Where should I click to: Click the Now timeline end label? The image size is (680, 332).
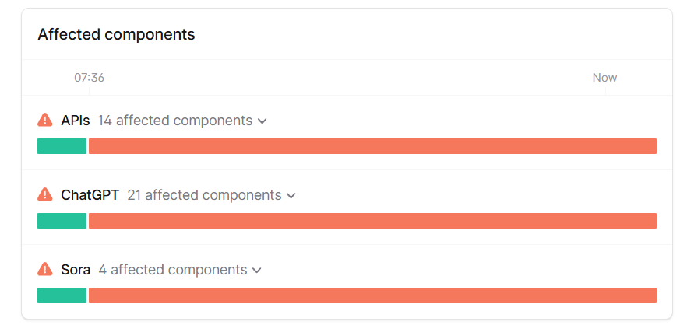click(x=604, y=78)
